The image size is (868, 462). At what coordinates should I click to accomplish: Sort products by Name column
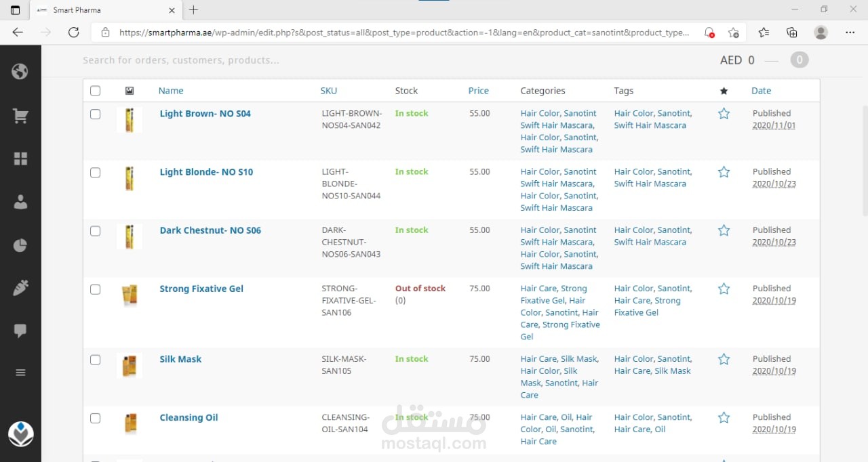[x=171, y=91]
